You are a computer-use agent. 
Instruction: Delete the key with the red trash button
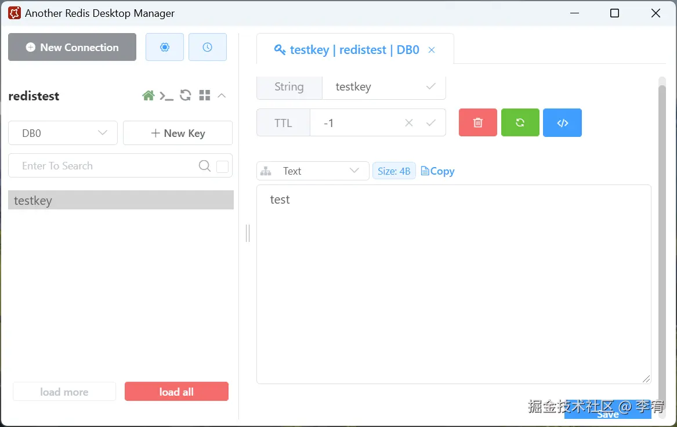tap(478, 122)
